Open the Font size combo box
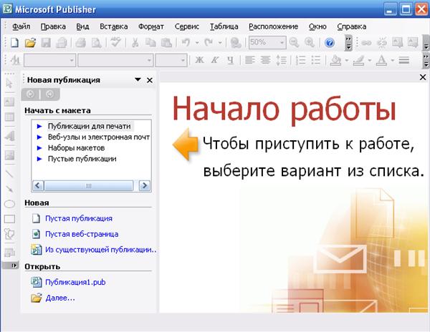Screen dimensions: 430x332 pyautogui.click(x=183, y=60)
